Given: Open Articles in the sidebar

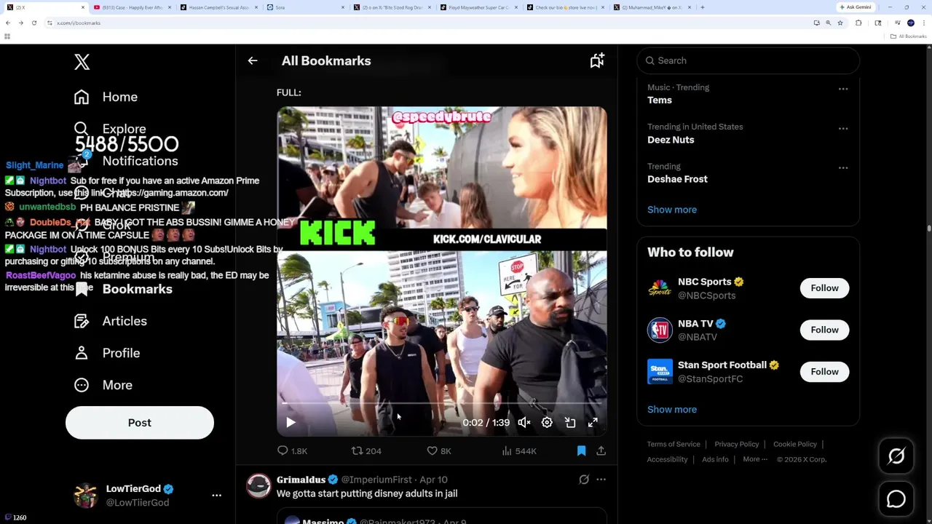Looking at the screenshot, I should (x=125, y=321).
